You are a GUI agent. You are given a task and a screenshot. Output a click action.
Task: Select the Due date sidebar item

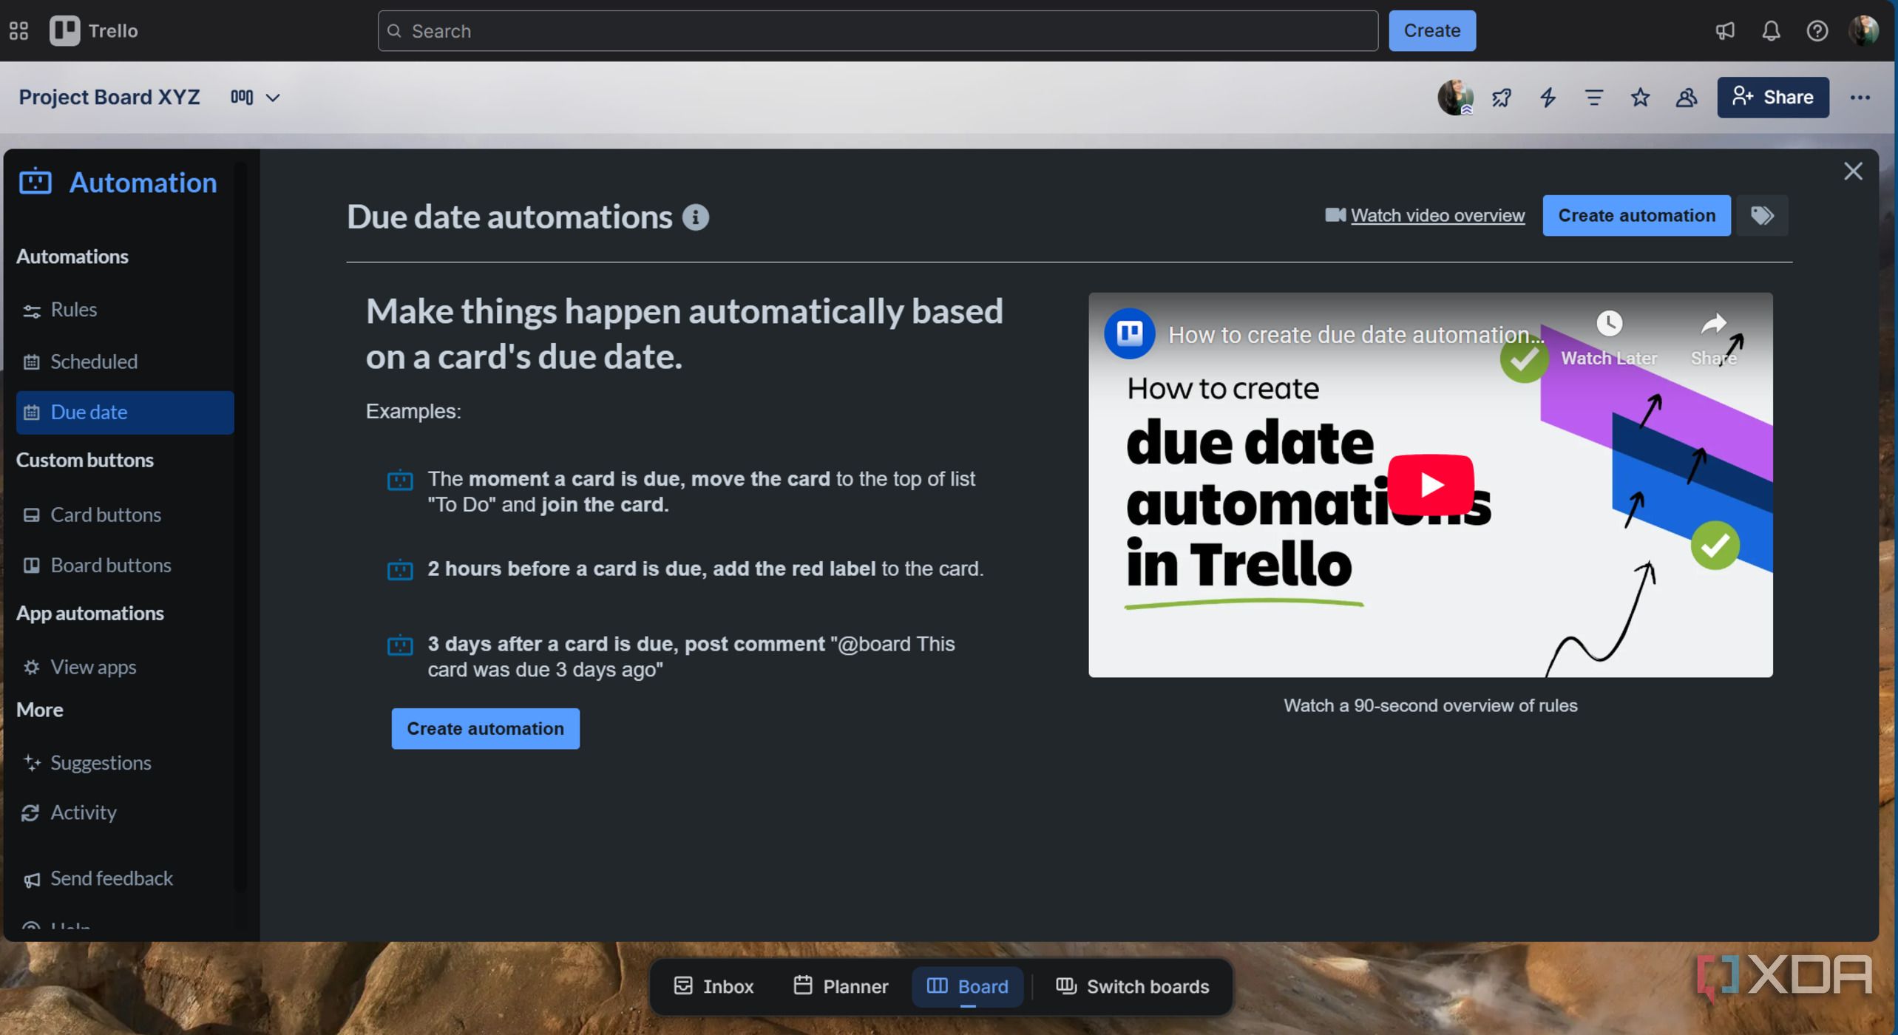pyautogui.click(x=124, y=412)
